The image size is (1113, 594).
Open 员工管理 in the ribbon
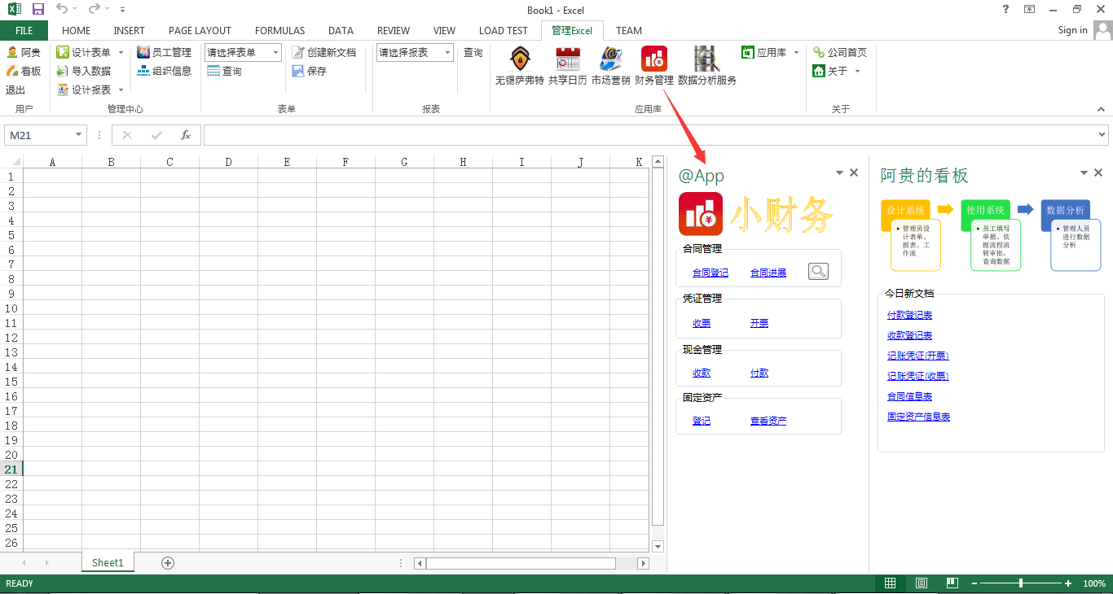(165, 52)
